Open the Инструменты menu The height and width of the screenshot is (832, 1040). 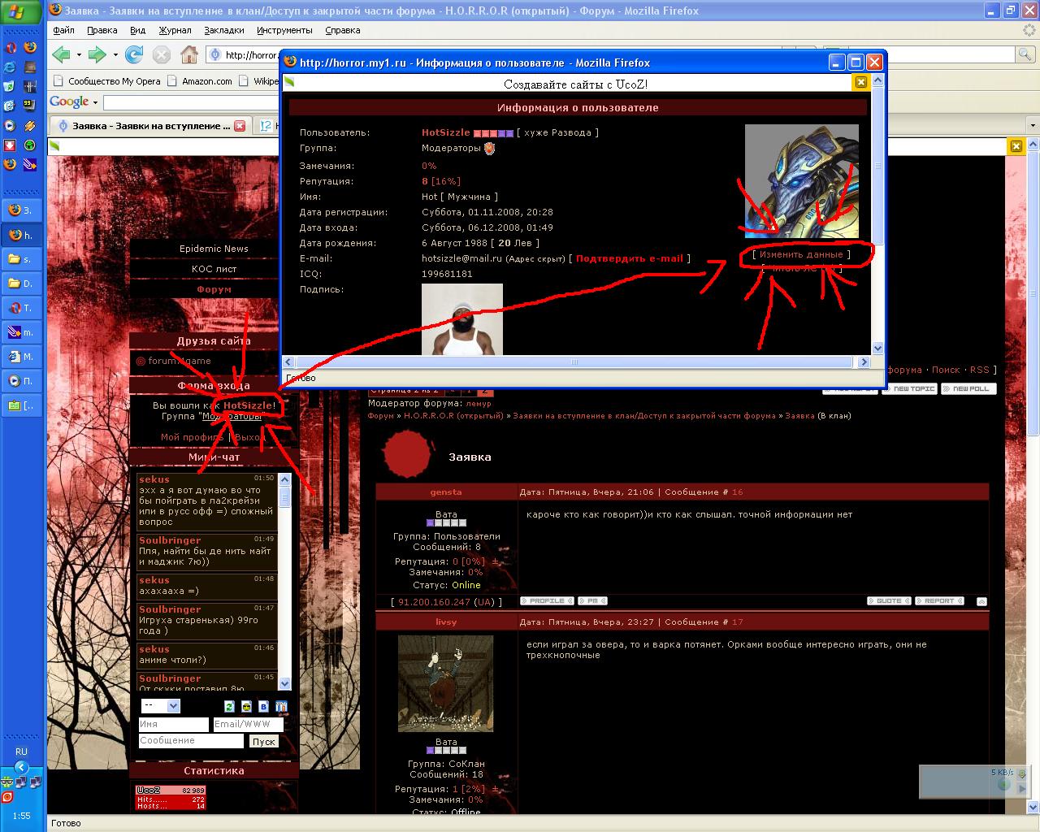[284, 30]
